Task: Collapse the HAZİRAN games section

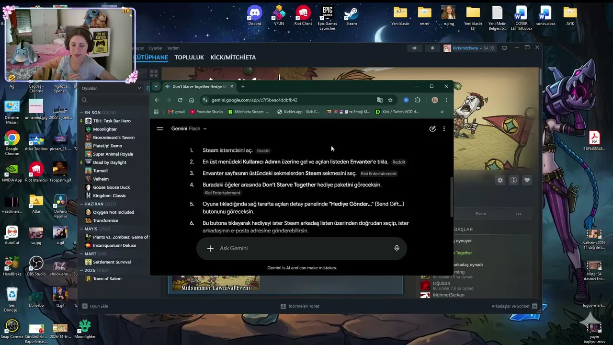Action: 81,204
